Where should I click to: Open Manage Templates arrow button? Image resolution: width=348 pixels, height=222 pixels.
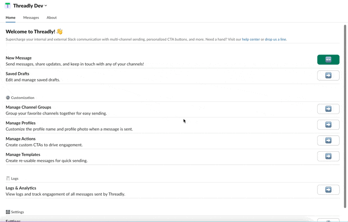point(328,156)
